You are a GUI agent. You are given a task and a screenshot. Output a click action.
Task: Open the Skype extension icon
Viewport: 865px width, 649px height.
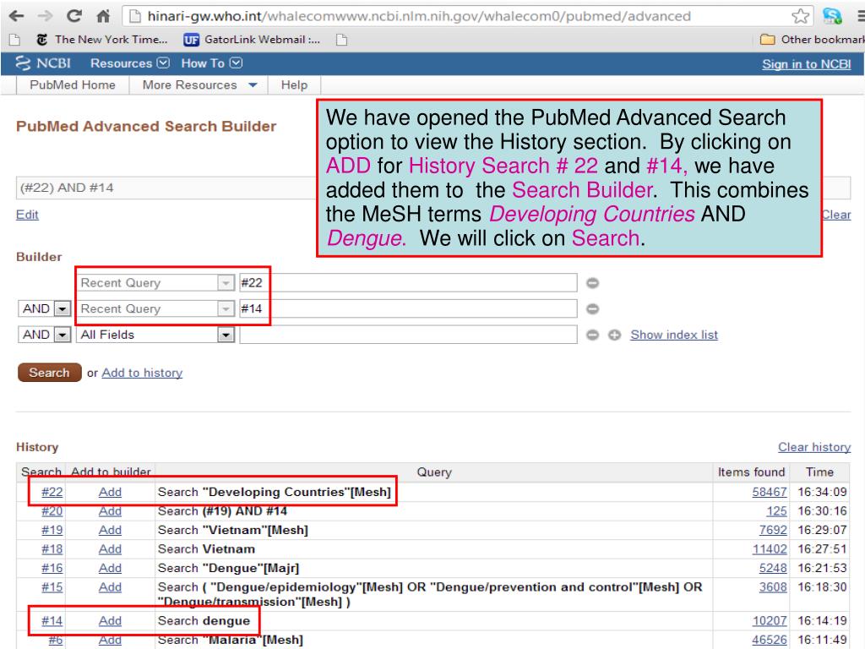(832, 16)
